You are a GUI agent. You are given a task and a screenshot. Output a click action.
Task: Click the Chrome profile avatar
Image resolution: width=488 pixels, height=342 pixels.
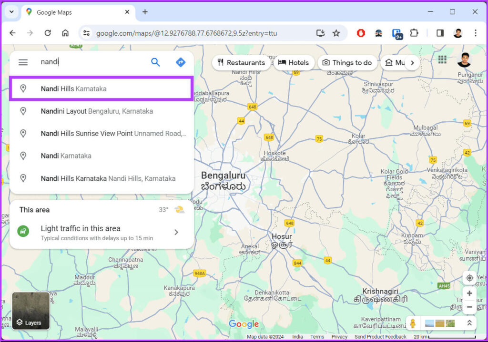(458, 33)
